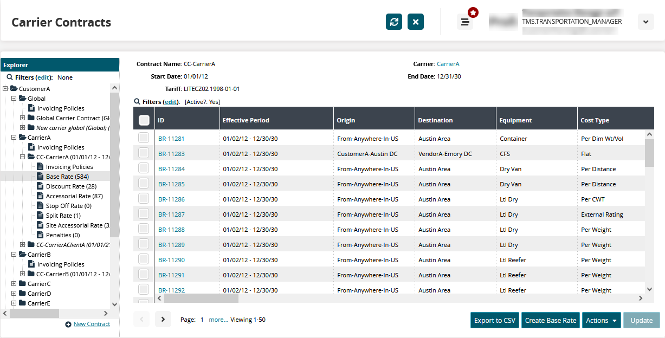Expand the CarrierD tree node
The image size is (665, 338).
point(14,294)
